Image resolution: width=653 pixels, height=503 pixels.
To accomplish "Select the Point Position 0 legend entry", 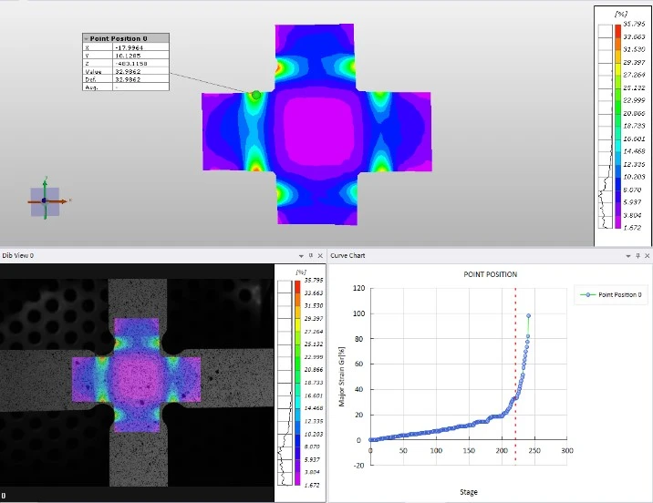I will click(x=615, y=296).
